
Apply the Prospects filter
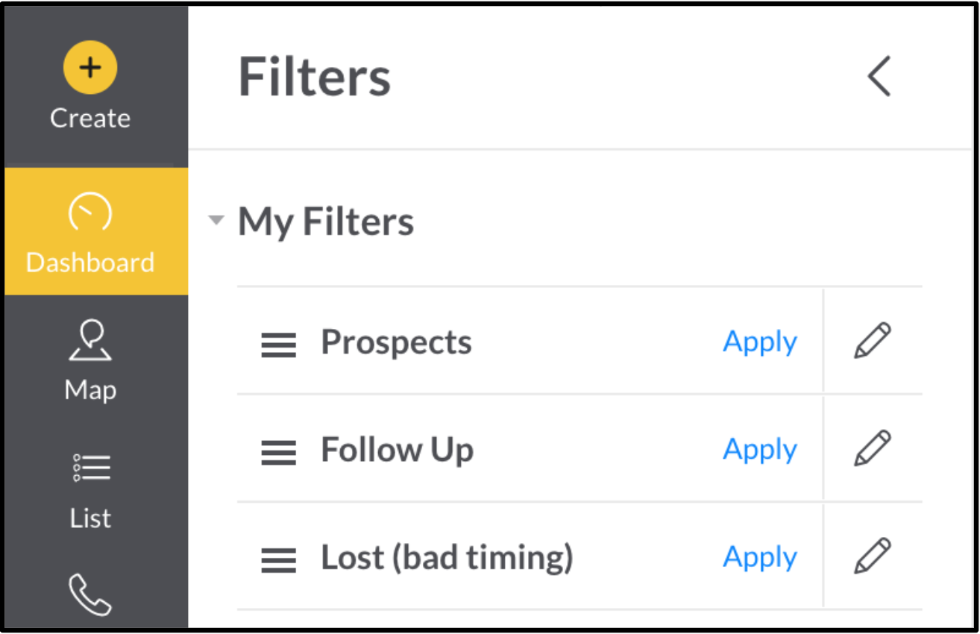760,342
